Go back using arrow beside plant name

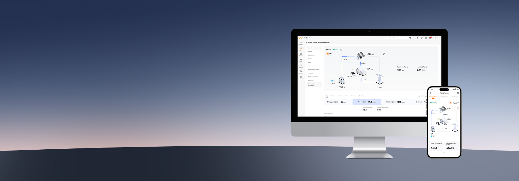click(x=306, y=43)
